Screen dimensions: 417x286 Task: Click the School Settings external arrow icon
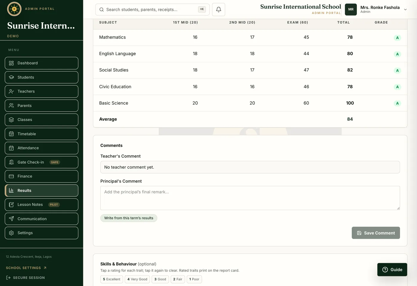pyautogui.click(x=45, y=268)
